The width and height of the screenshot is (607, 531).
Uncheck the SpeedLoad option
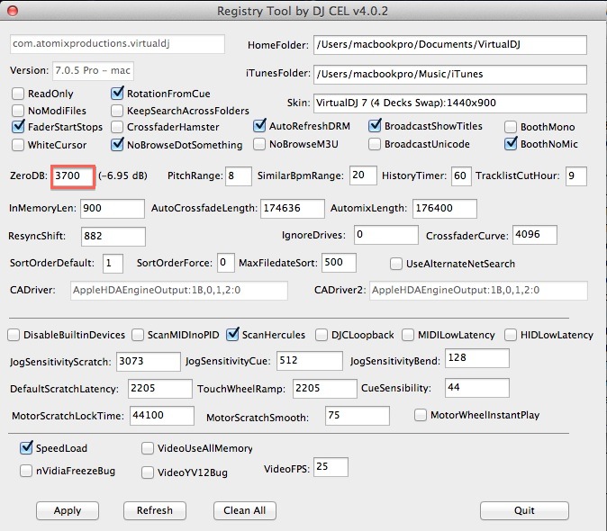(26, 448)
